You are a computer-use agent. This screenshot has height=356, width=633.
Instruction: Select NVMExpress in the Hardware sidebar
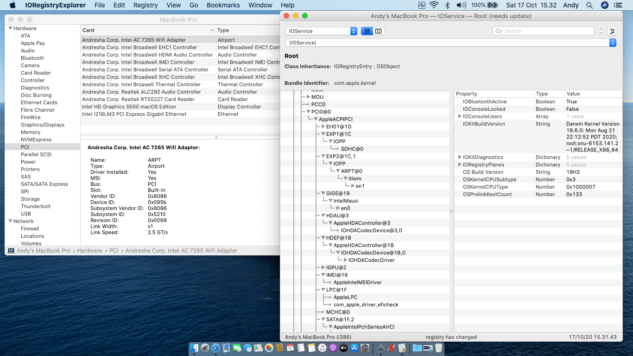pos(36,140)
